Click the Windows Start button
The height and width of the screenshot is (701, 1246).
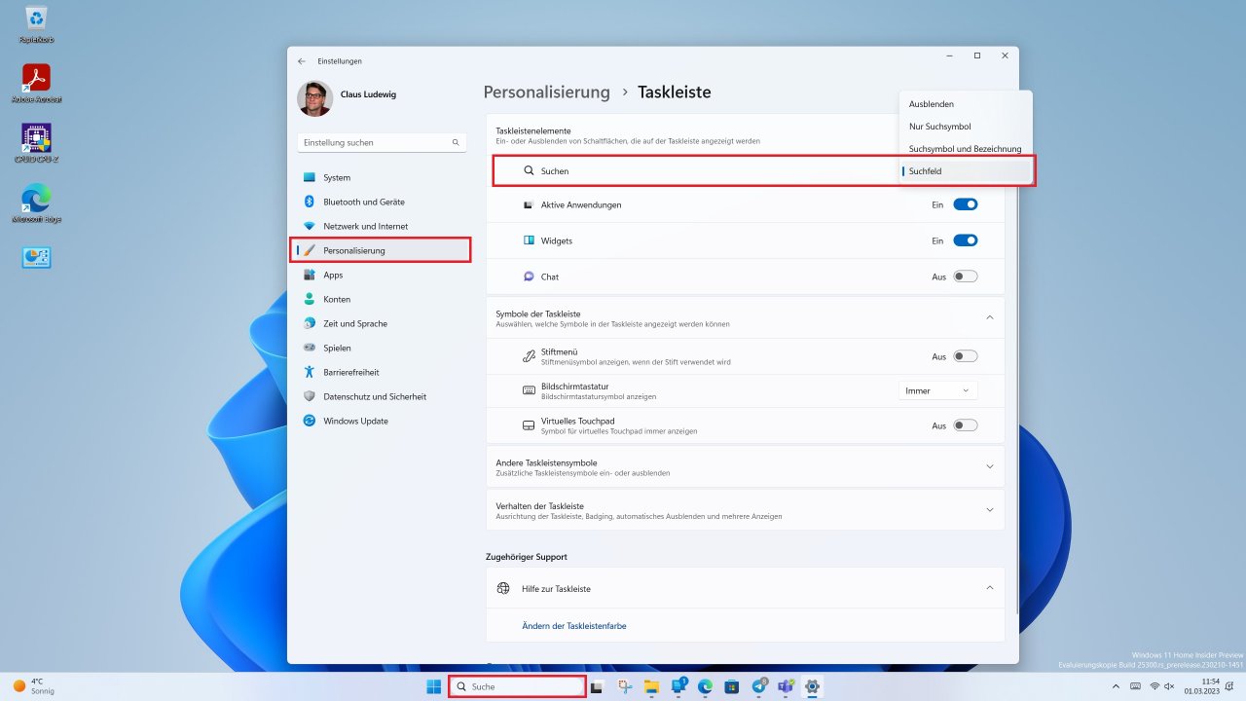[x=433, y=686]
